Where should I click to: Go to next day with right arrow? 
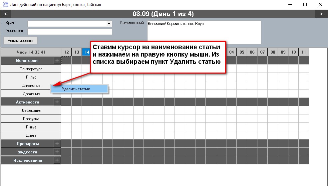point(321,14)
